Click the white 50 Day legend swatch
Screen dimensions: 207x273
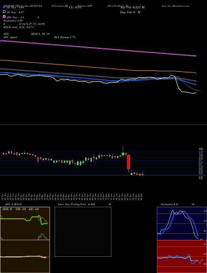point(4,12)
